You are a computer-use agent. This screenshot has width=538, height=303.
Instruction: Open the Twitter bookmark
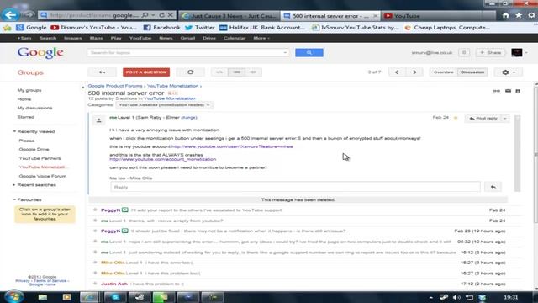coord(200,28)
